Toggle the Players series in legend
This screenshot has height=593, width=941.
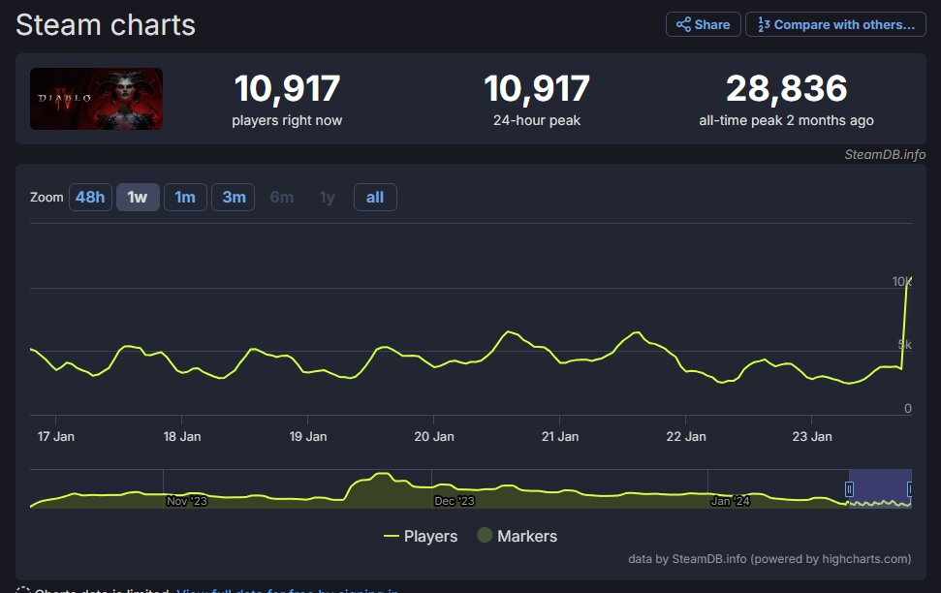tap(430, 536)
